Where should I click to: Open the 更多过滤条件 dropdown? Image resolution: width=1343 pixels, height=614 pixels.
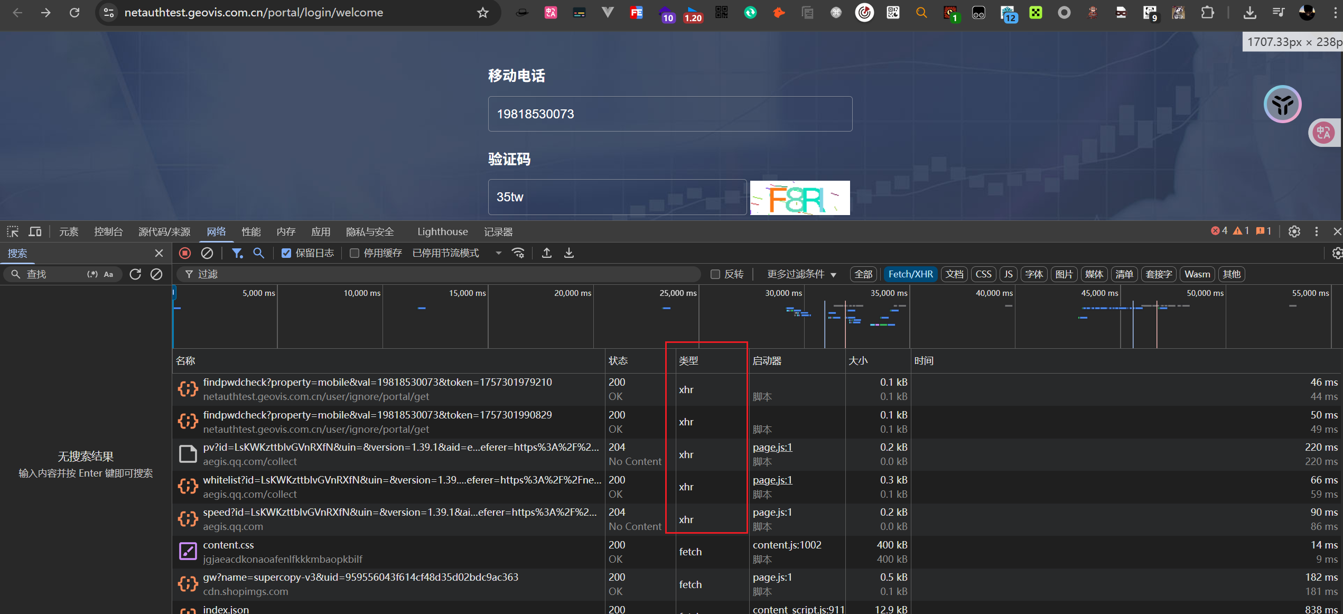(x=801, y=274)
